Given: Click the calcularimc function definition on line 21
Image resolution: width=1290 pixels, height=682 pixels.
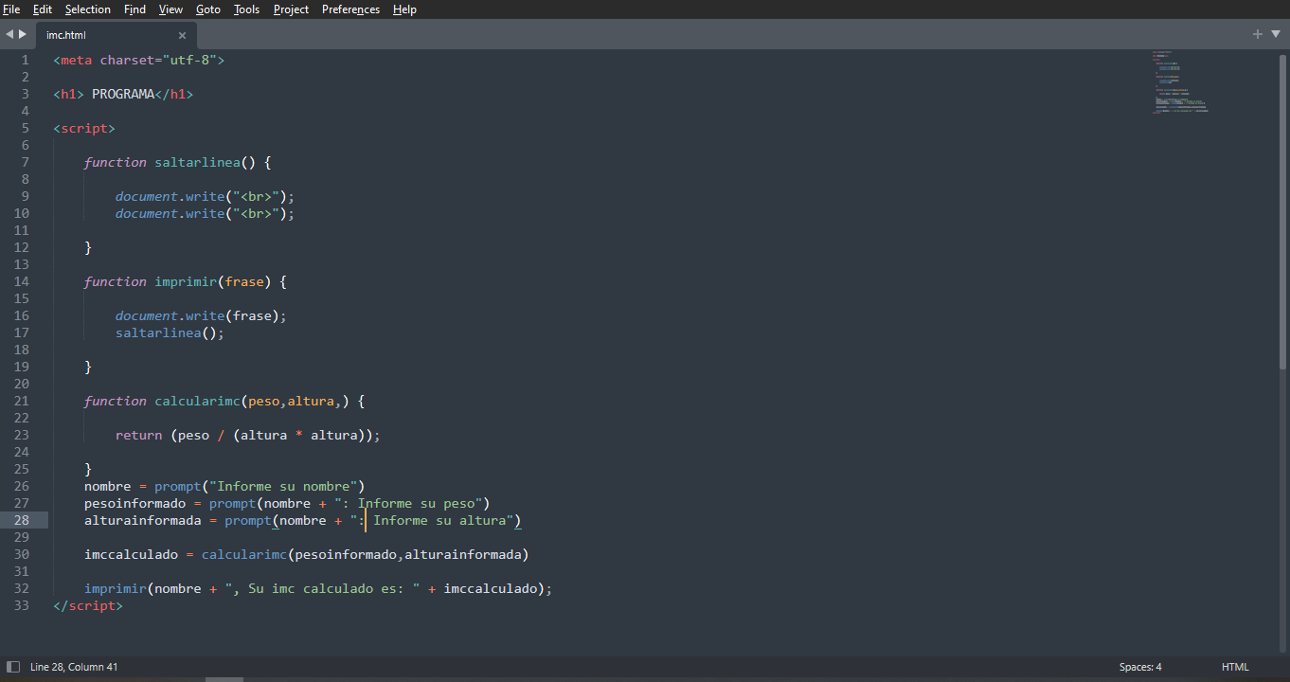Looking at the screenshot, I should pyautogui.click(x=197, y=401).
